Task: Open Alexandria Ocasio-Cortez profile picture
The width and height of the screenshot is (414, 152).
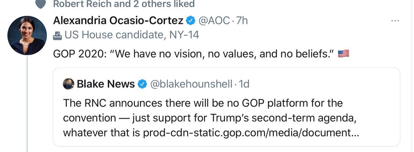Action: (27, 35)
